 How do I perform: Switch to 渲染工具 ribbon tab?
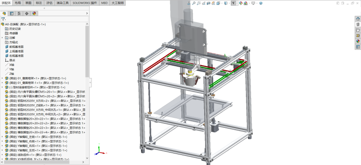point(63,3)
